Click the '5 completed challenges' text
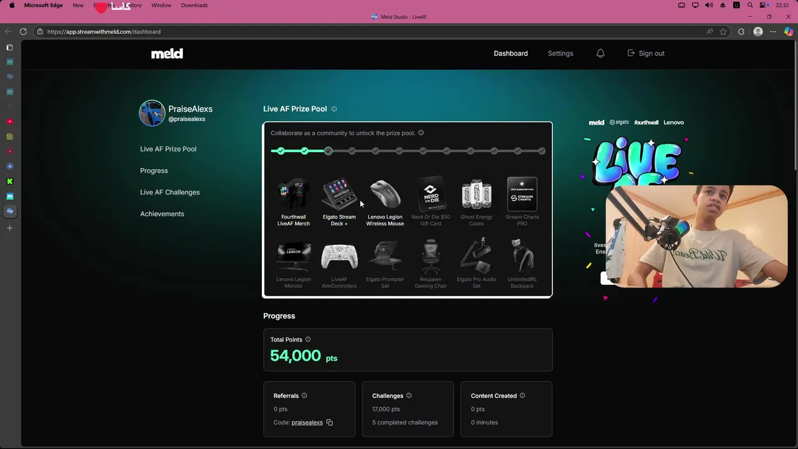Image resolution: width=798 pixels, height=449 pixels. (x=405, y=422)
